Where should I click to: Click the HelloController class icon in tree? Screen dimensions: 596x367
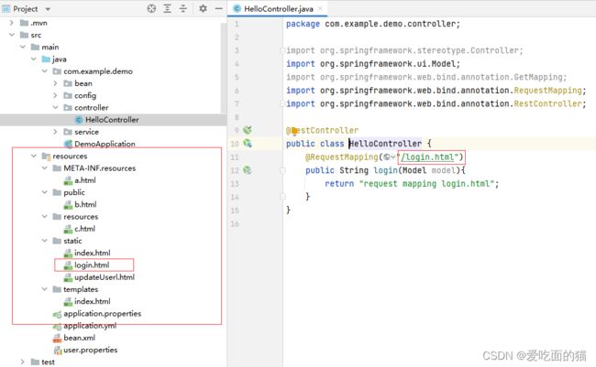79,120
